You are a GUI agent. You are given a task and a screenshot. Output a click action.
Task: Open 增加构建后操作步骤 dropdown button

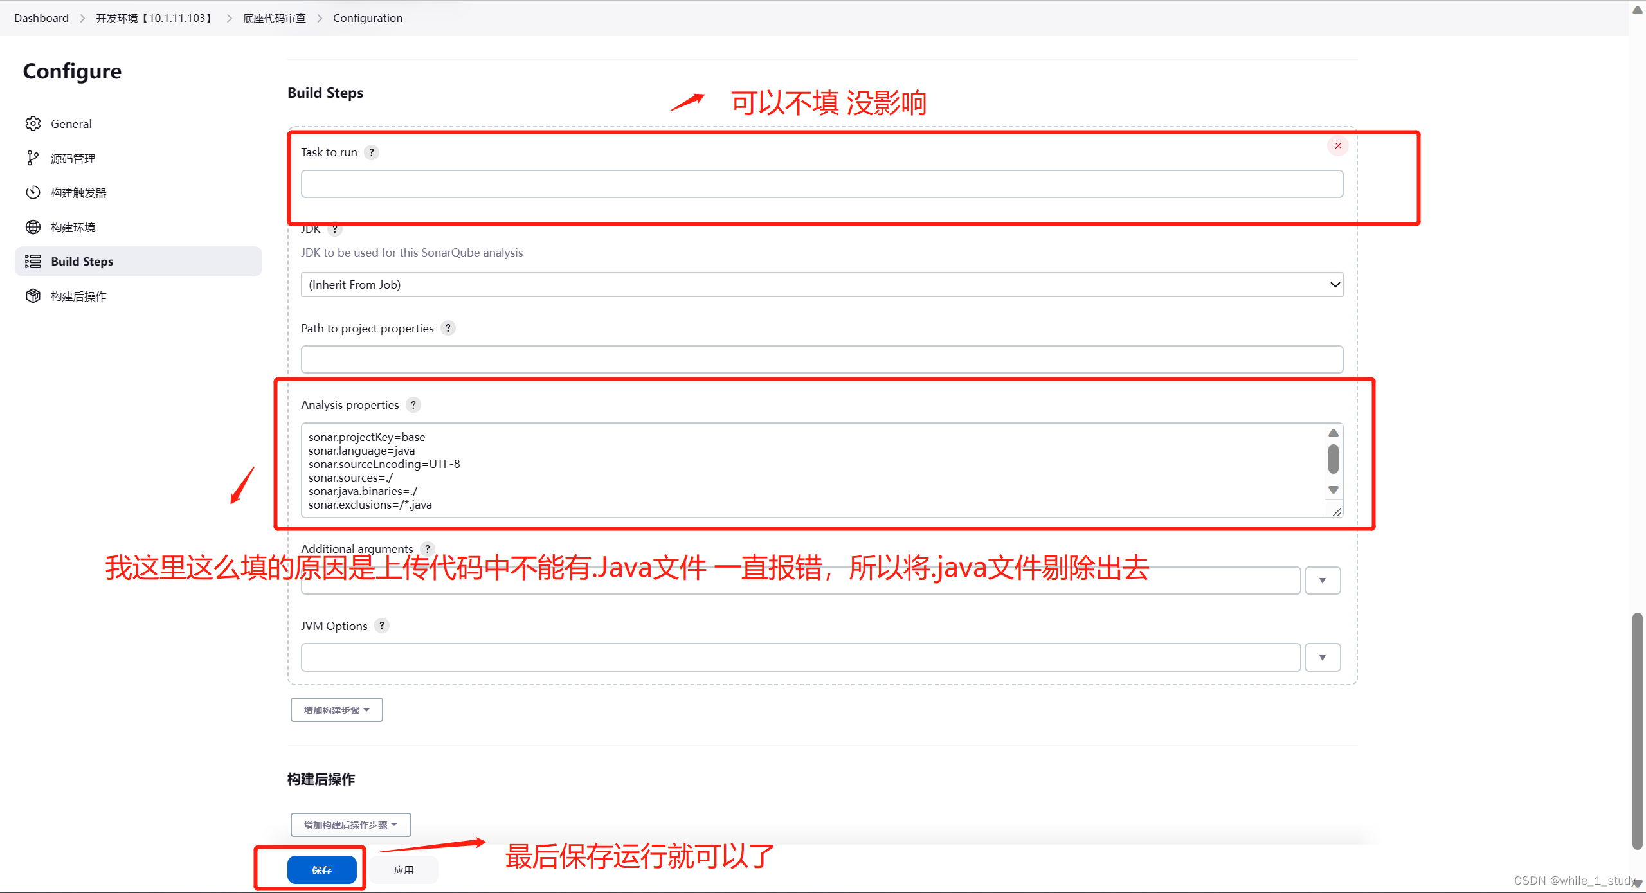pos(350,825)
